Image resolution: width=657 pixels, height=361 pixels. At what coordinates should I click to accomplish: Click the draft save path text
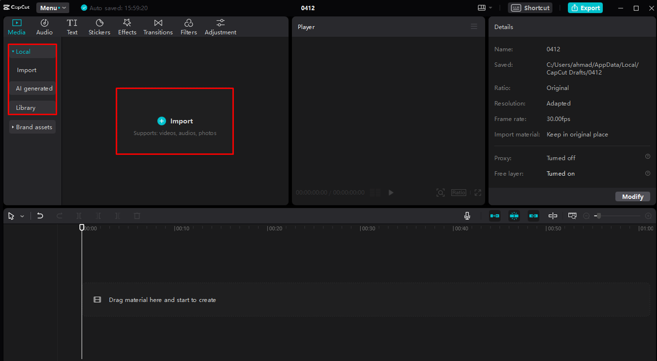[592, 68]
